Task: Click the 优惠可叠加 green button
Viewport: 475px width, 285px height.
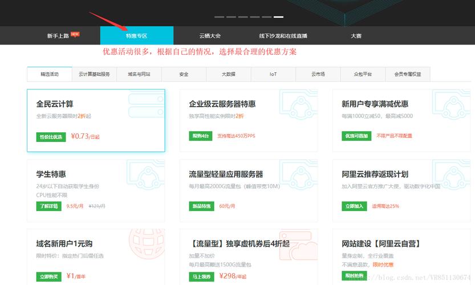Action: [356, 136]
